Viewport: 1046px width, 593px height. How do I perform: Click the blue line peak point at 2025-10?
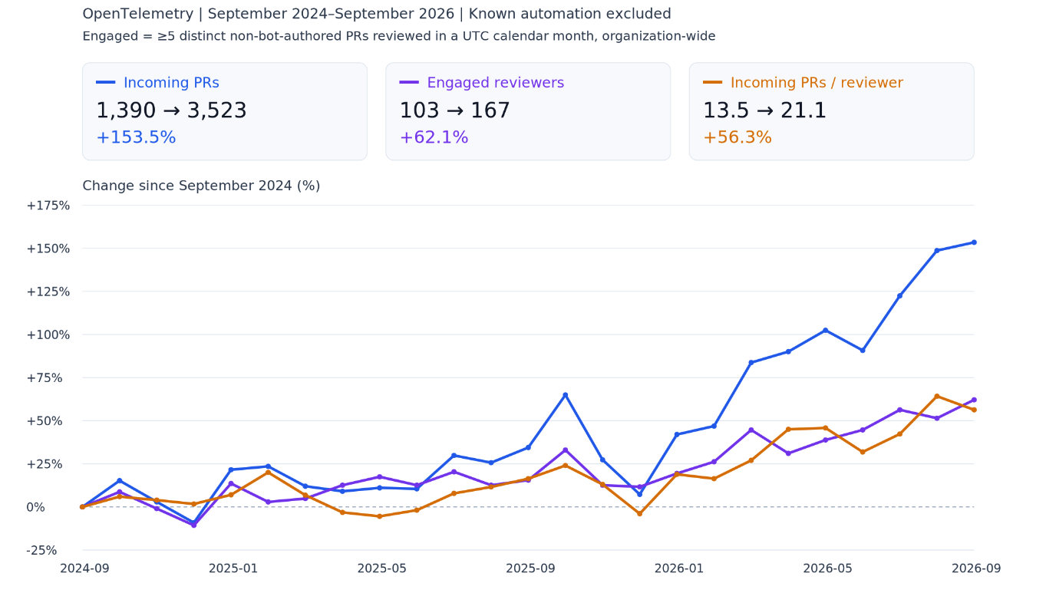click(566, 395)
